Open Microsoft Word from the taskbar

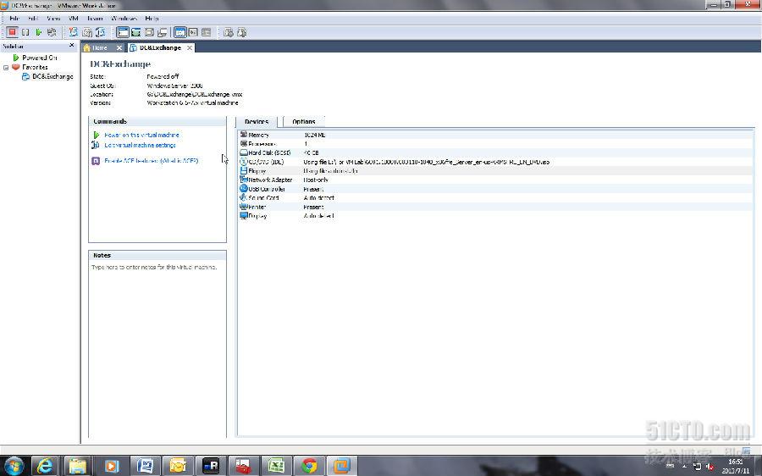[145, 466]
